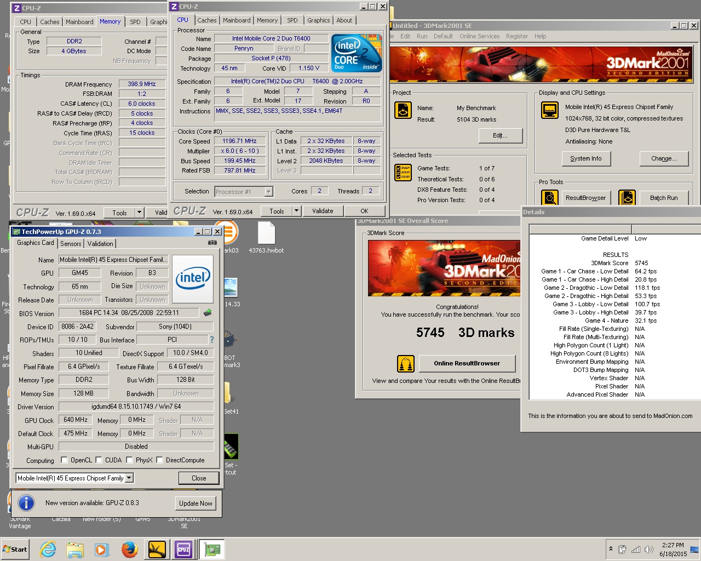Open Internet Explorer from the taskbar
The height and width of the screenshot is (561, 701).
click(48, 549)
